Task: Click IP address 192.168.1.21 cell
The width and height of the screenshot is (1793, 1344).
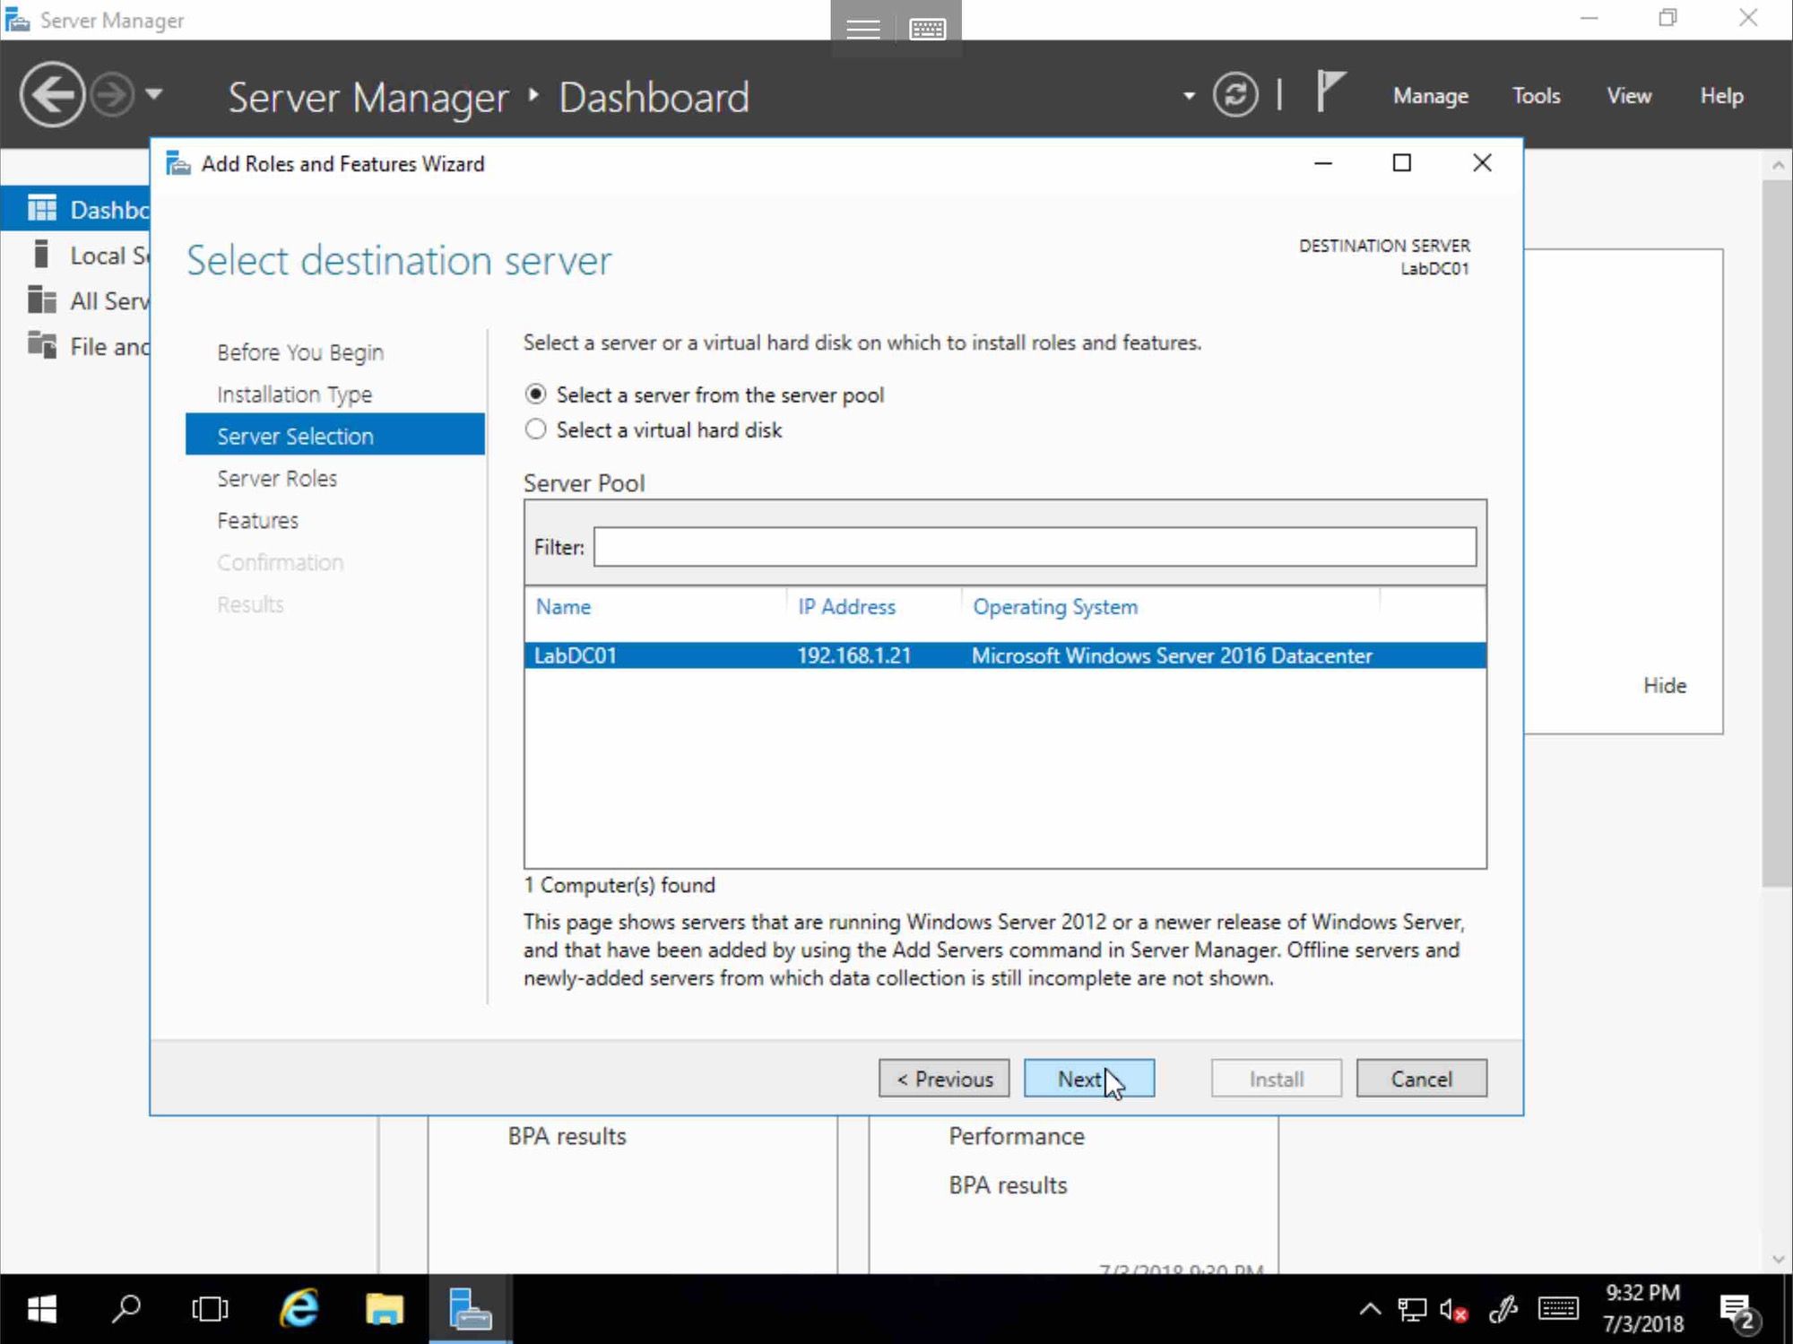Action: pos(853,655)
